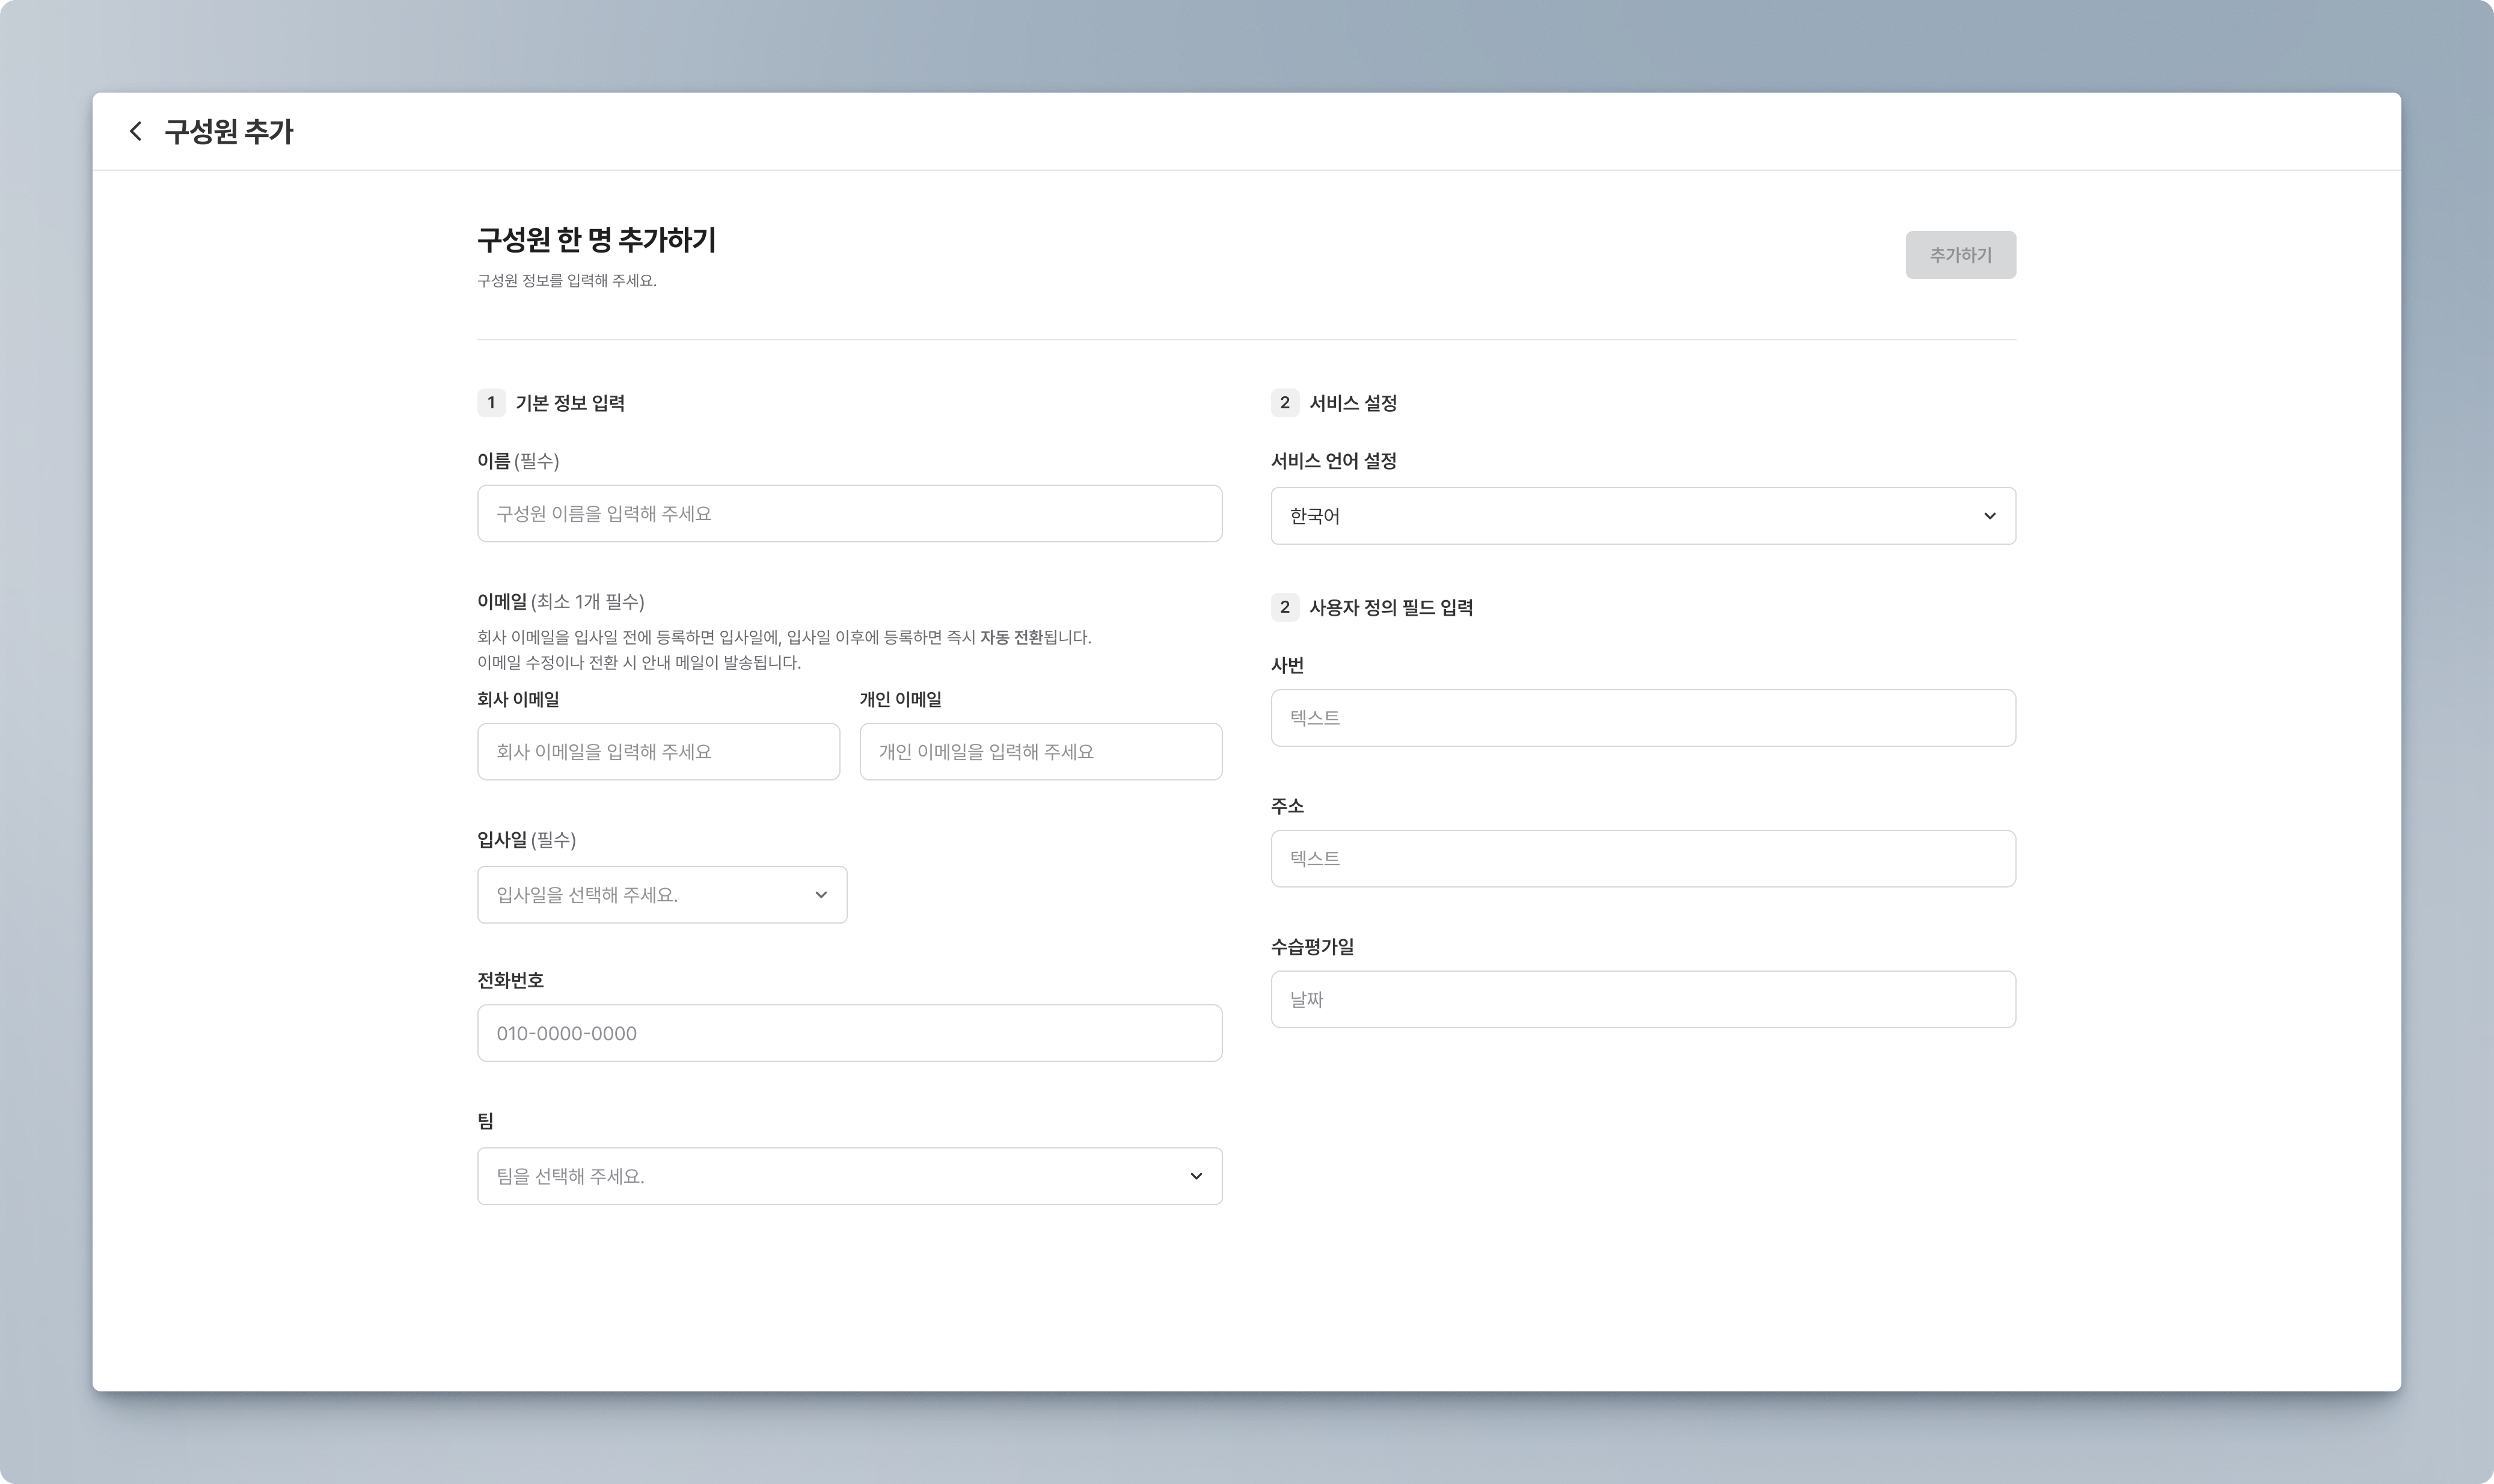2494x1484 pixels.
Task: Click the 주소 text input field
Action: click(x=1643, y=859)
